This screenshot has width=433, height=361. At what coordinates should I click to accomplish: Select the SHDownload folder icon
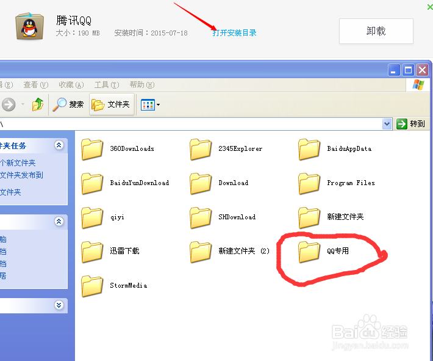[x=201, y=217]
